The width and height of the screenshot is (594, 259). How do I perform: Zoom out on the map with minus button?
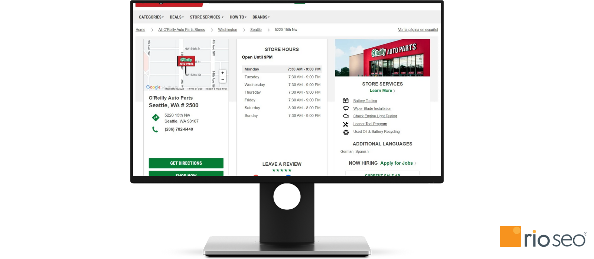[x=223, y=80]
